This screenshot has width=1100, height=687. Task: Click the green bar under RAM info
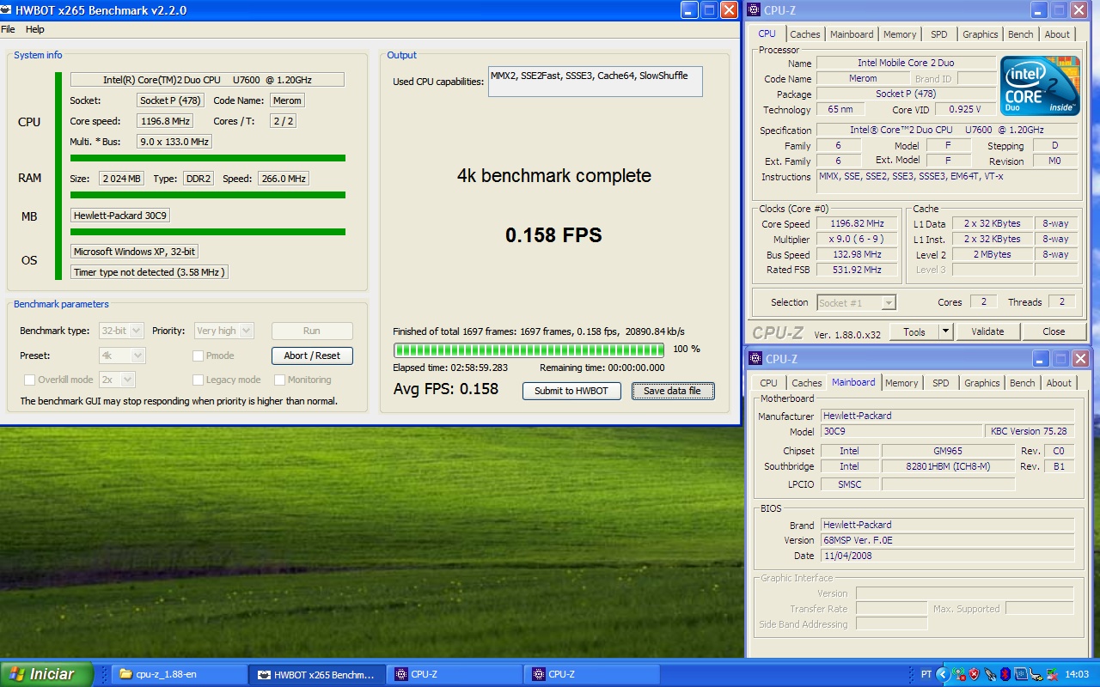pos(208,195)
